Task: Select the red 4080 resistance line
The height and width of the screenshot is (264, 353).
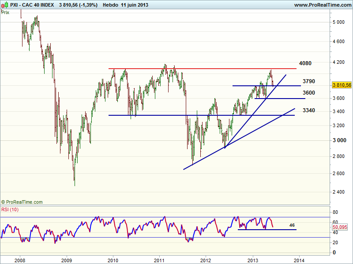Action: [199, 69]
